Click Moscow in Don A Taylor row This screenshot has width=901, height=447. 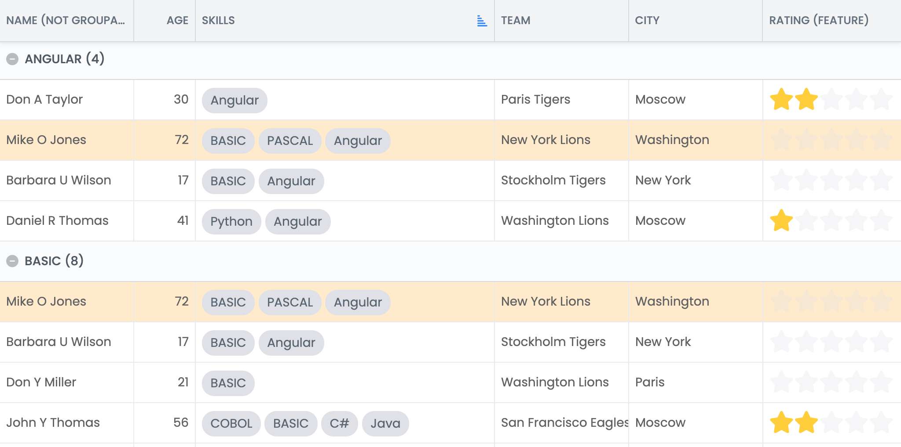click(696, 100)
